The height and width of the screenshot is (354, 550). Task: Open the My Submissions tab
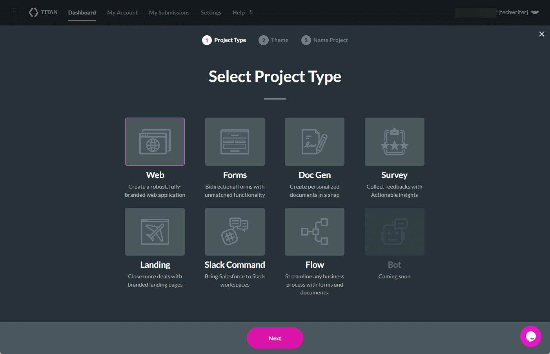click(169, 13)
